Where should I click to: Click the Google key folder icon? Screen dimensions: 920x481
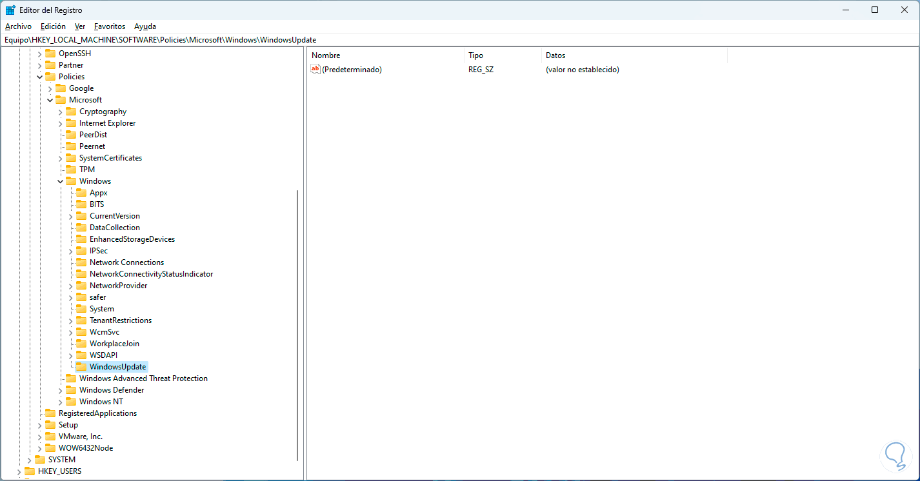point(61,88)
